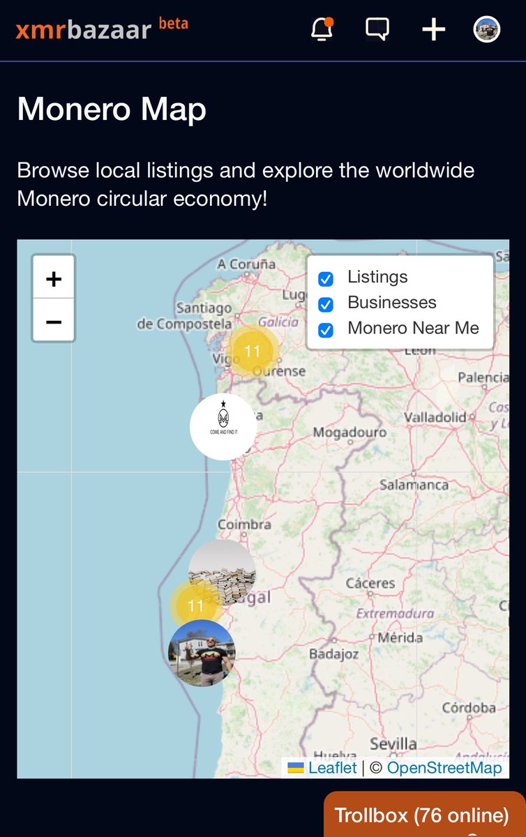Go to xmrbazaar home logo
This screenshot has width=526, height=837.
[102, 29]
